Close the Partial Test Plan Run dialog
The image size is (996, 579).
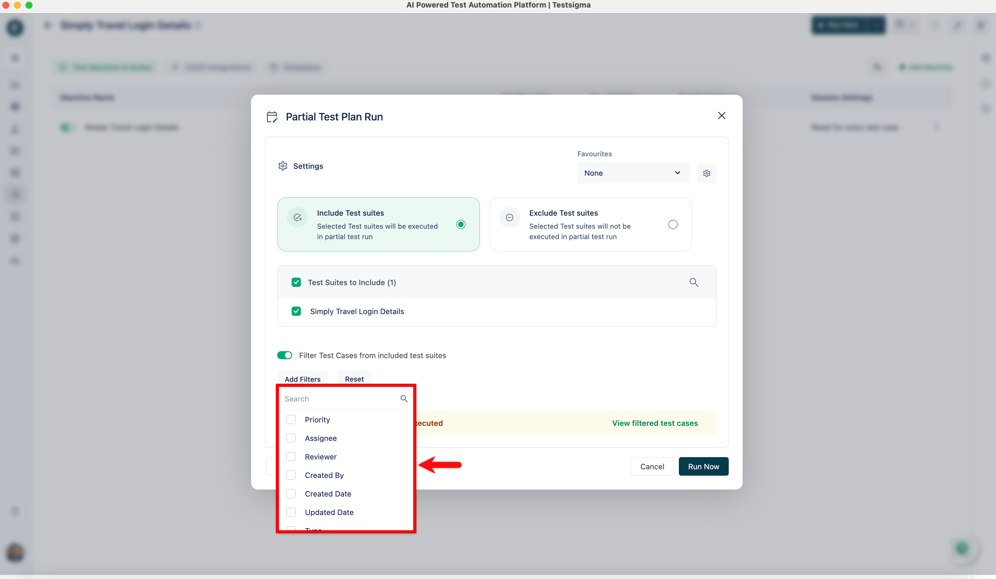pos(721,116)
